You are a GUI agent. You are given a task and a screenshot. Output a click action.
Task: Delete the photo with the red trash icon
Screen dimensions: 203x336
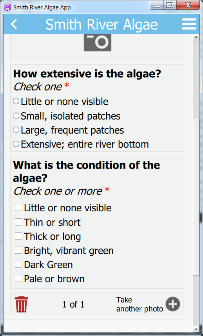[x=21, y=304]
